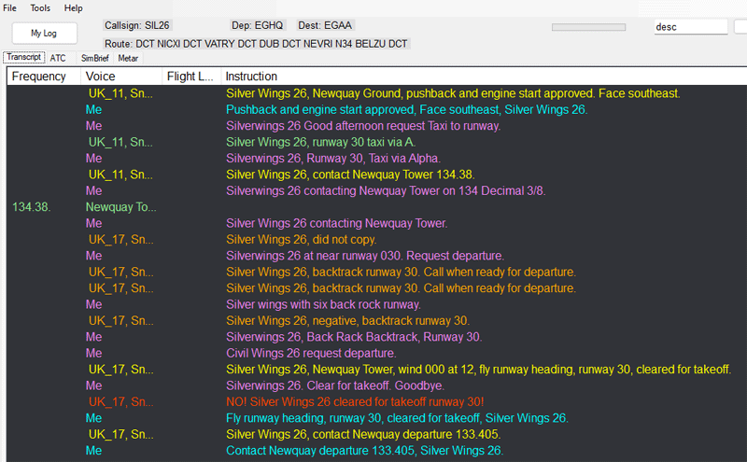Select the Transcript tab
This screenshot has height=462, width=747.
tap(24, 58)
